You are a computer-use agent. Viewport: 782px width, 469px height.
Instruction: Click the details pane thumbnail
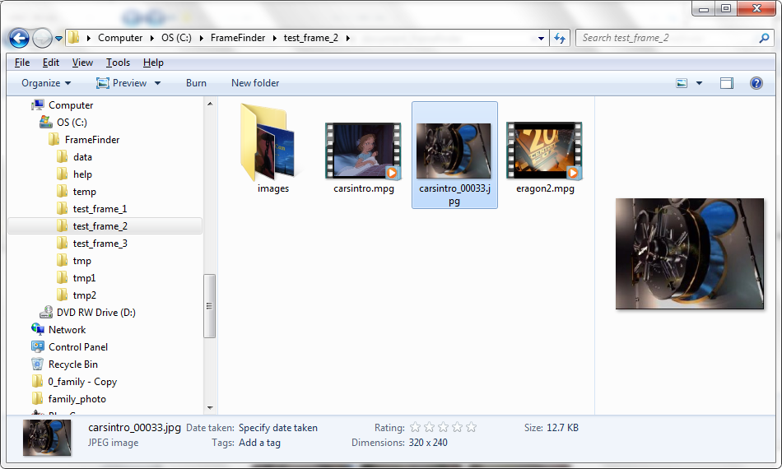tap(47, 438)
